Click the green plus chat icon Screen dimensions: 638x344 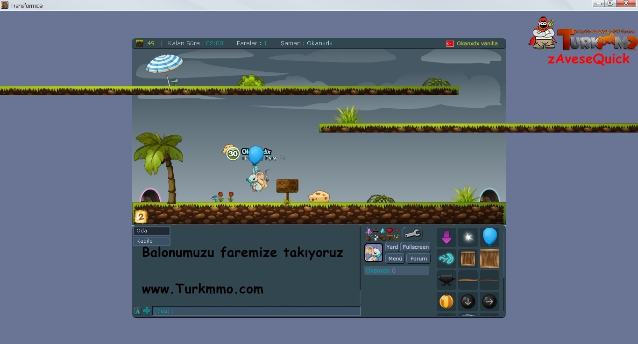[x=147, y=311]
